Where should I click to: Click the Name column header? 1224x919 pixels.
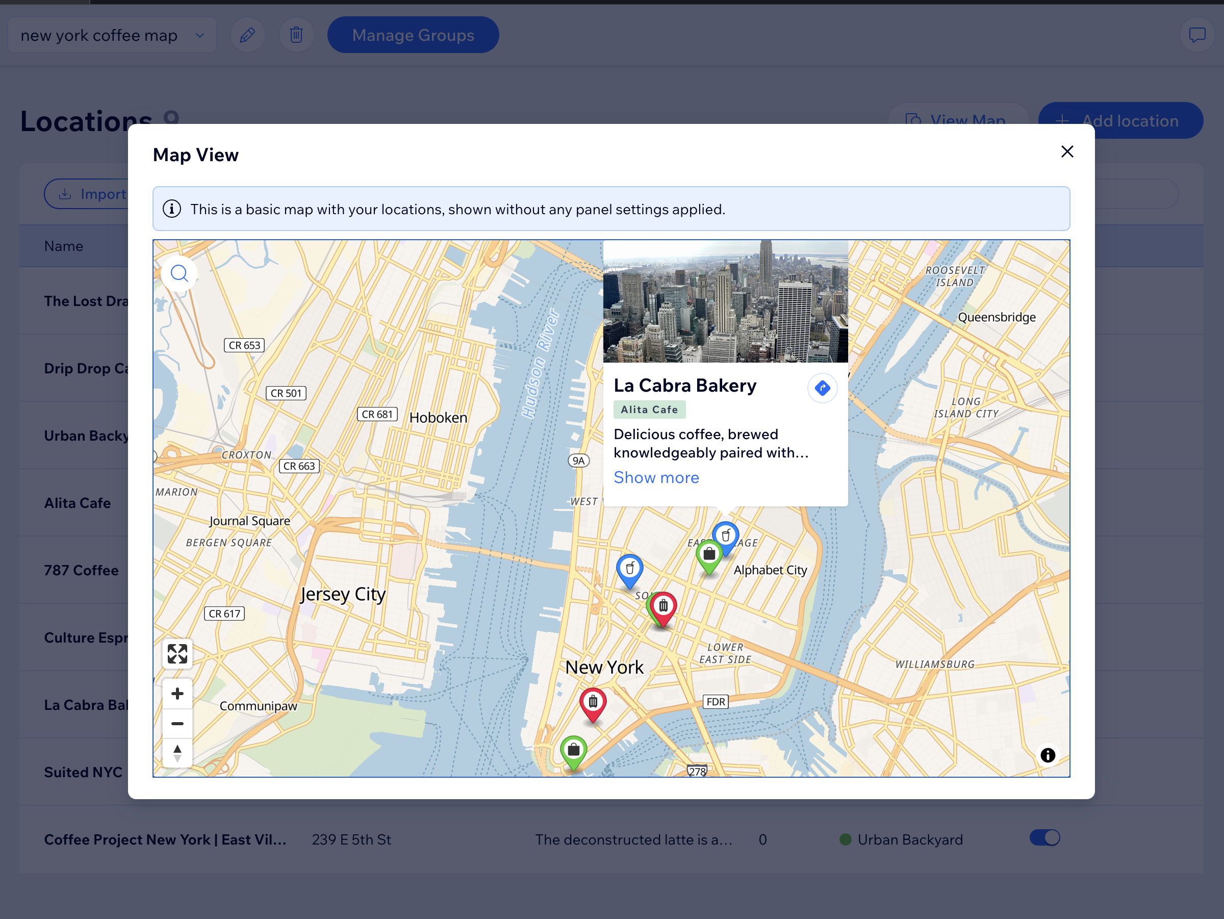(64, 246)
